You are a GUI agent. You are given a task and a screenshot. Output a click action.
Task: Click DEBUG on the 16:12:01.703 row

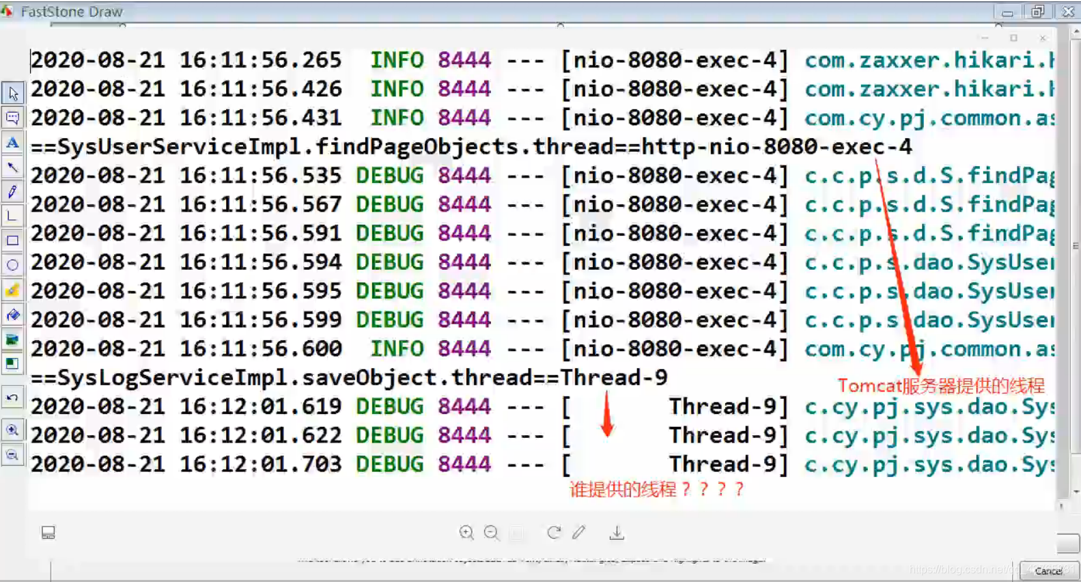[389, 465]
